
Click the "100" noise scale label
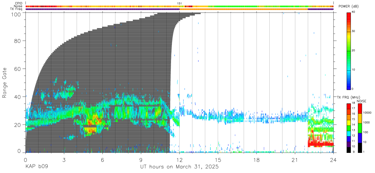(x=366, y=132)
